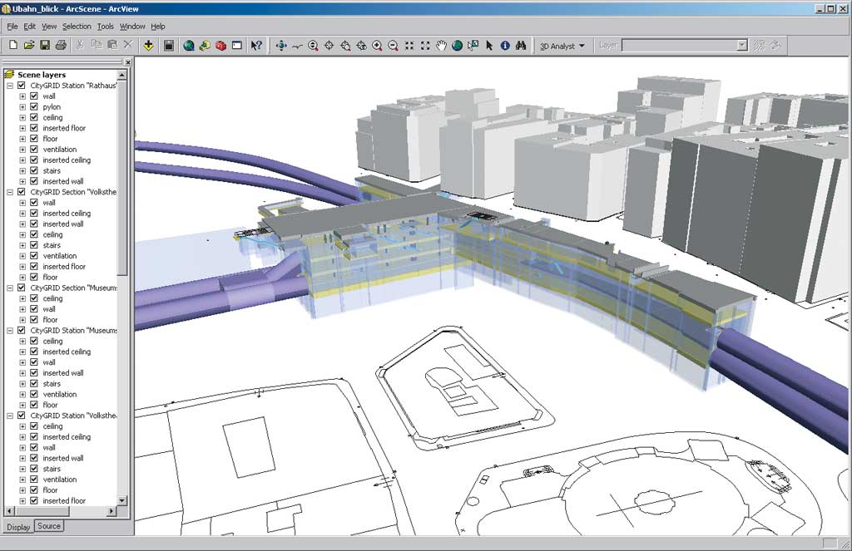The width and height of the screenshot is (852, 551).
Task: Collapse the CityGRID Section "Volksthe" group
Action: [x=10, y=192]
